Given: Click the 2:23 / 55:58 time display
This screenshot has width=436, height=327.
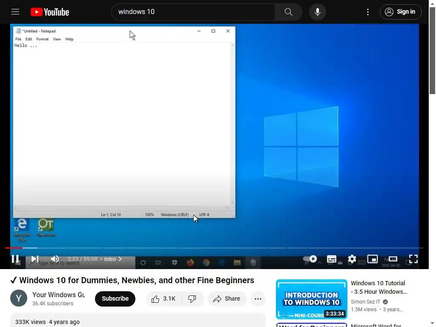Looking at the screenshot, I should [83, 259].
